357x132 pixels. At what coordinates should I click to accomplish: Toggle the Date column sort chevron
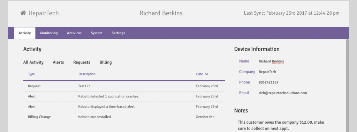[x=206, y=74]
